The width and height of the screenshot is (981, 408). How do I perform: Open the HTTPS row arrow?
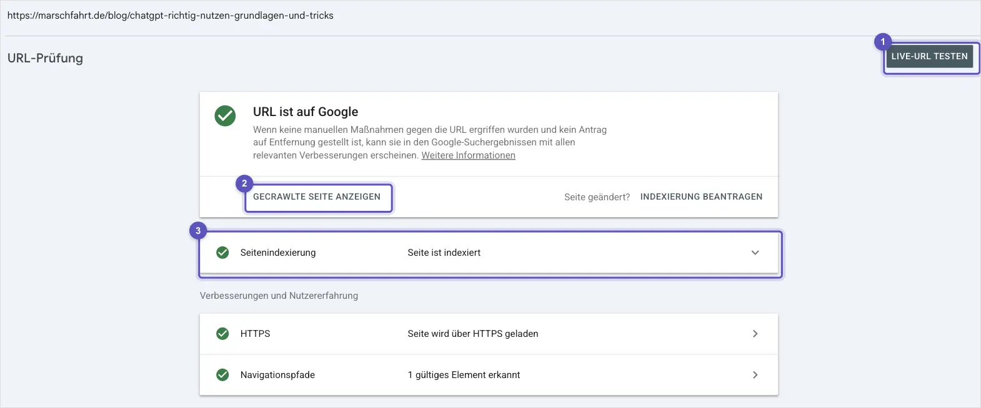(x=755, y=334)
